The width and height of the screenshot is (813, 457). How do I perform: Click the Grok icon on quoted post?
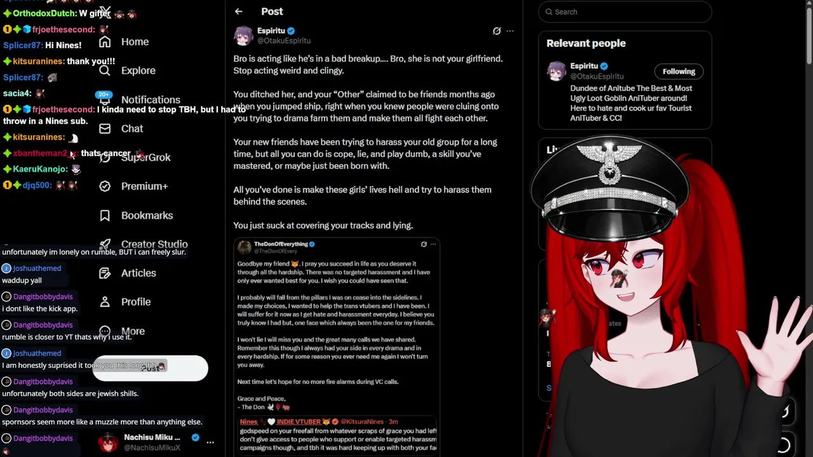coord(424,244)
